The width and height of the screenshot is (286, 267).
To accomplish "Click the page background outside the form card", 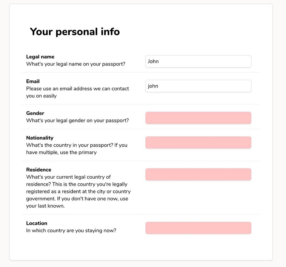I will pyautogui.click(x=279, y=143).
